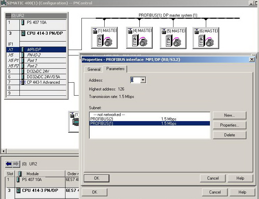Select empty slot 9 in rack

[x=36, y=93]
